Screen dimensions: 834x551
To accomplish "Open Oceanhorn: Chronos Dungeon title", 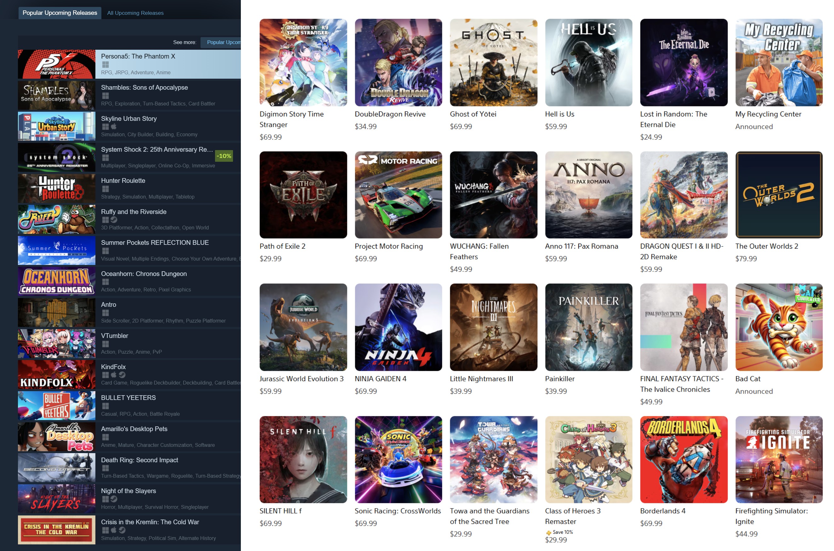I will tap(144, 274).
